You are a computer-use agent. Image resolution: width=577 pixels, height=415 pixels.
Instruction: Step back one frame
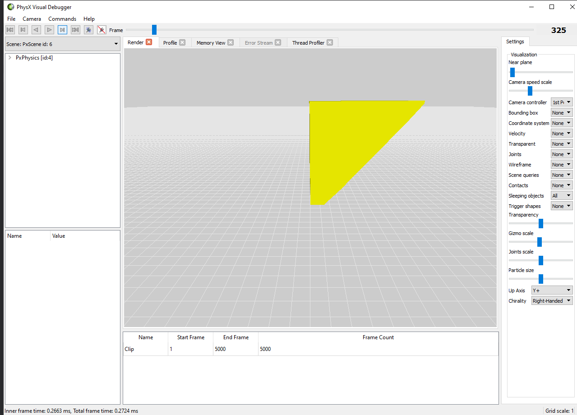[x=23, y=30]
